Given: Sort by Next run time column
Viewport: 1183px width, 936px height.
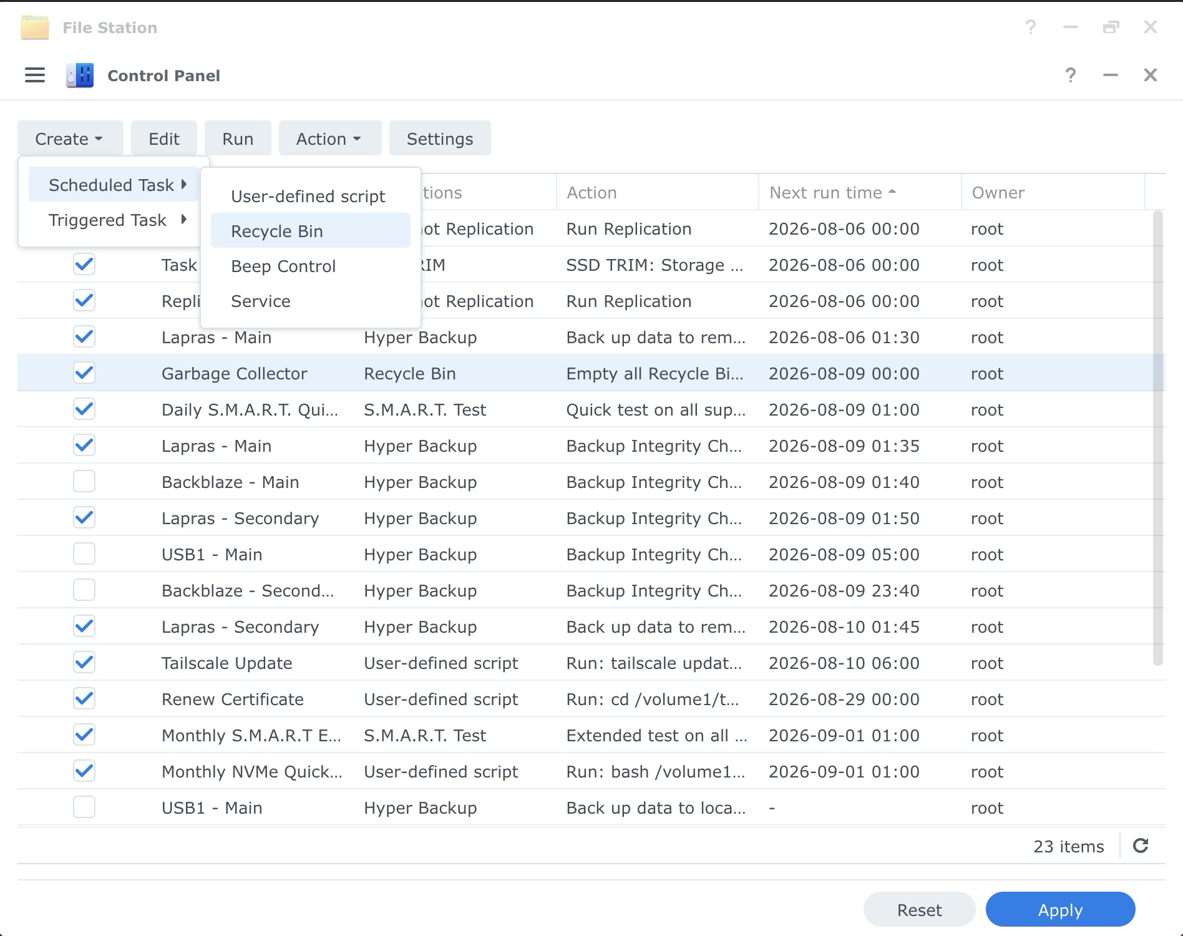Looking at the screenshot, I should (x=859, y=193).
